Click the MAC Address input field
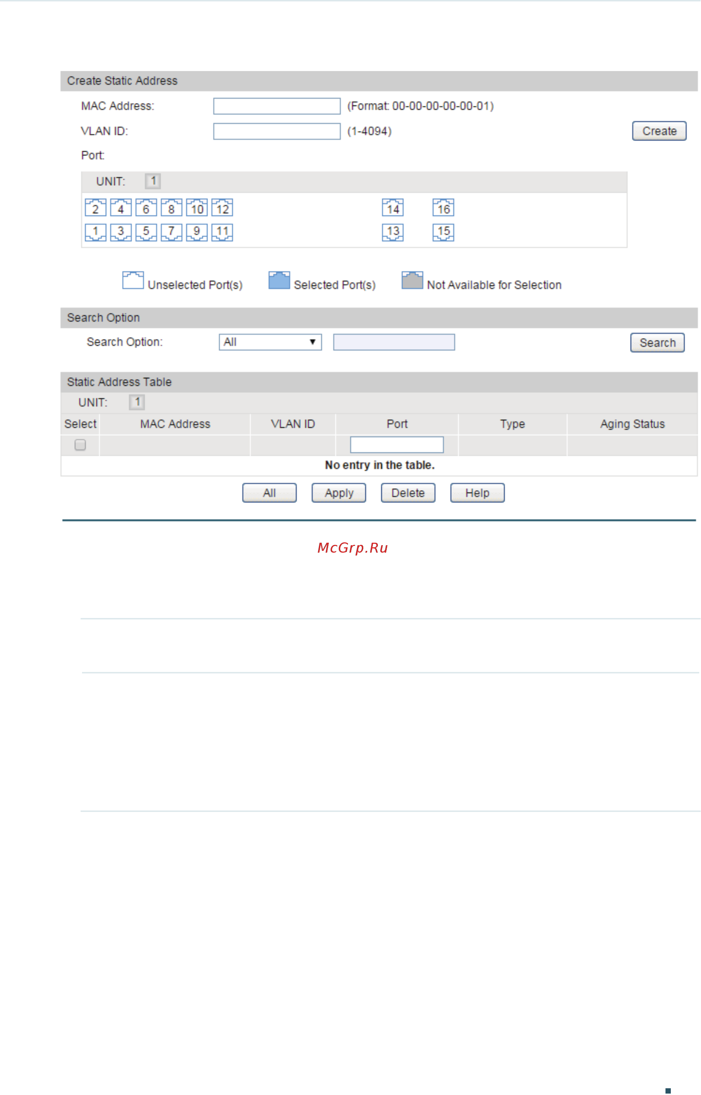Screen dimensions: 701x1095 (x=277, y=106)
